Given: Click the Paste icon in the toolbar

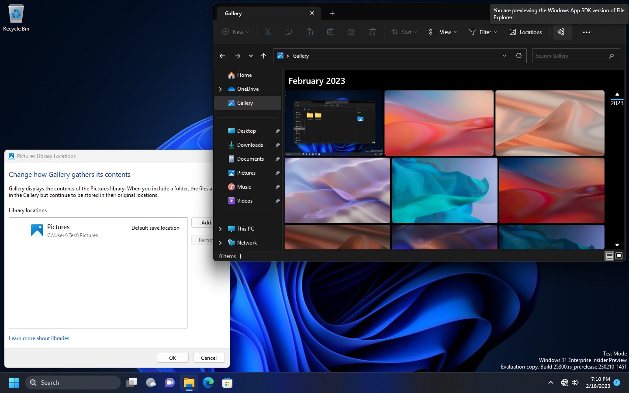Looking at the screenshot, I should coord(310,32).
